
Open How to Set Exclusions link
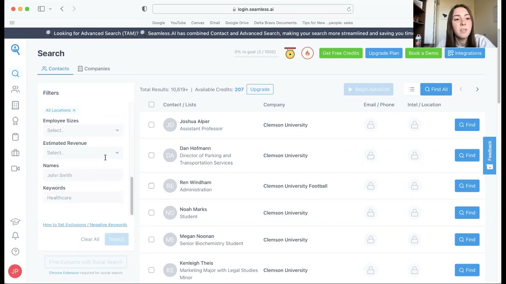click(x=85, y=225)
